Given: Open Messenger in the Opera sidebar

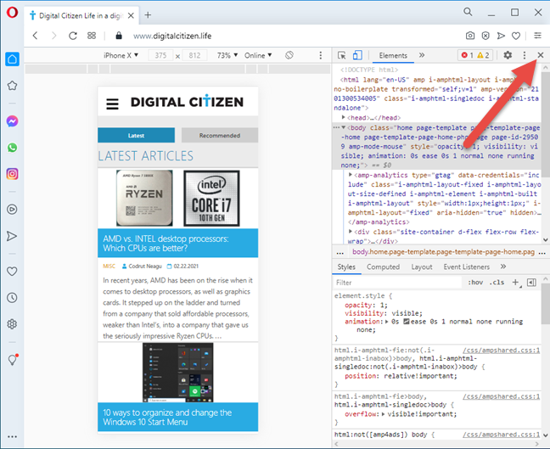Looking at the screenshot, I should click(x=13, y=121).
